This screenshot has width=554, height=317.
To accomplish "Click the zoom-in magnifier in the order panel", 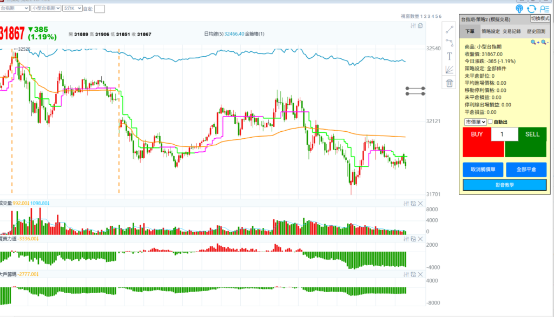I will click(x=533, y=42).
